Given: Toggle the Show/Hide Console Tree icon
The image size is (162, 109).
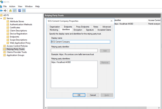Looking at the screenshot, I should click(15, 11).
